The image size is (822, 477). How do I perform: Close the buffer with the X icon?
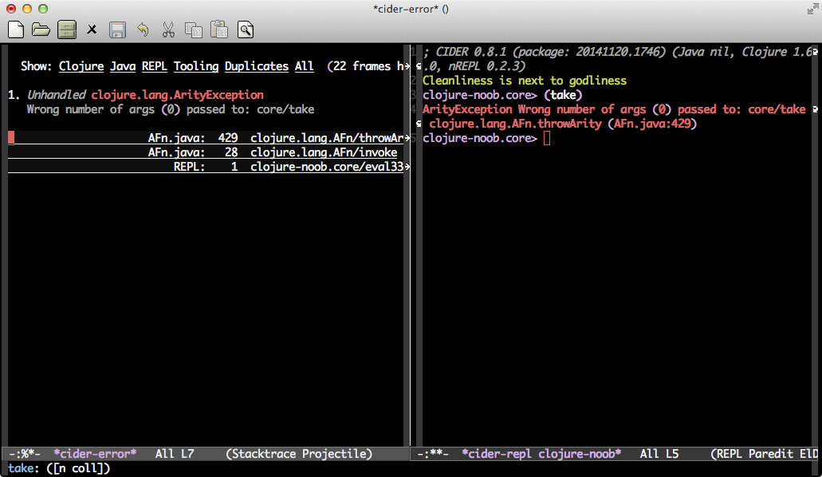92,30
